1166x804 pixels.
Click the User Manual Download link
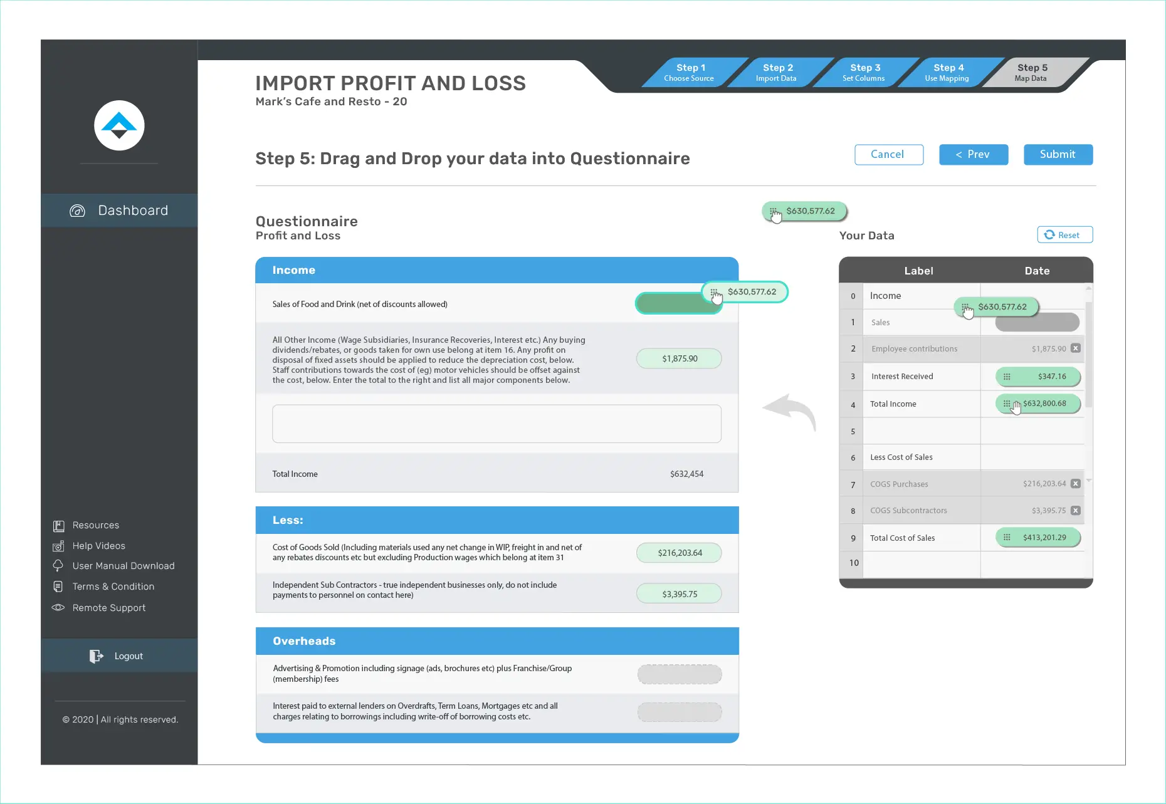click(123, 566)
